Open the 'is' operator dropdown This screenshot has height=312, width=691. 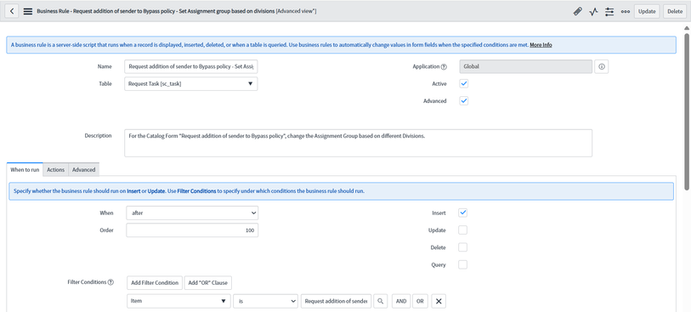click(266, 302)
